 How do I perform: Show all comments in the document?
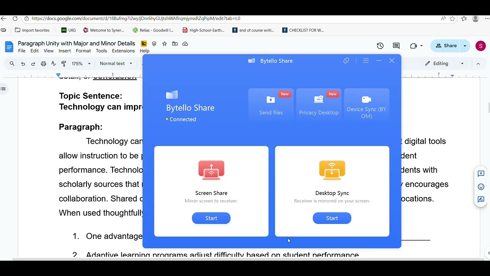396,46
